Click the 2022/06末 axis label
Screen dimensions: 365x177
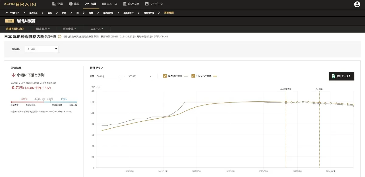(x=196, y=171)
